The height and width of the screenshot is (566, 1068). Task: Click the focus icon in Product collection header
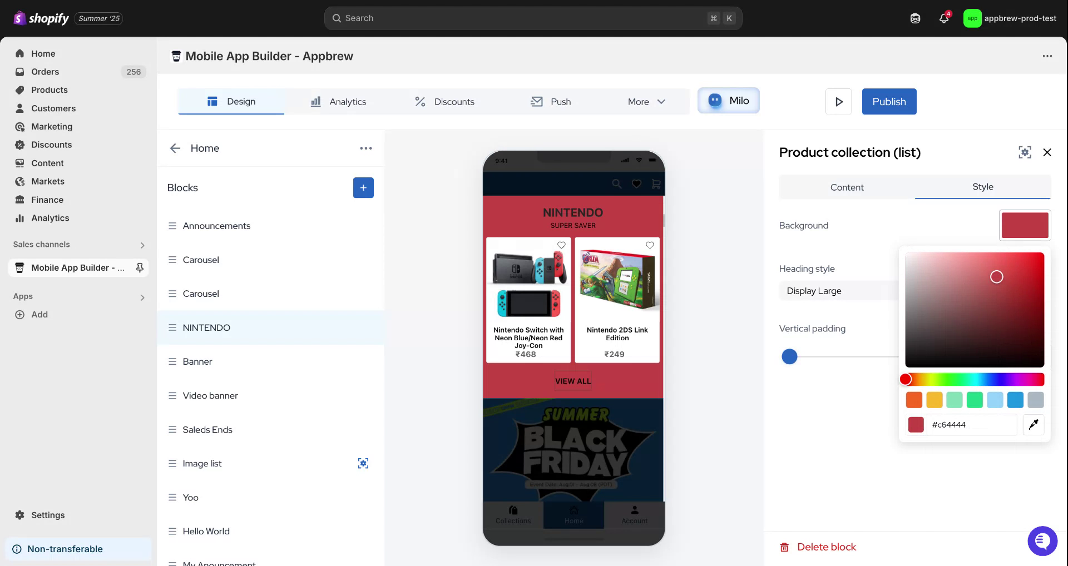coord(1025,152)
